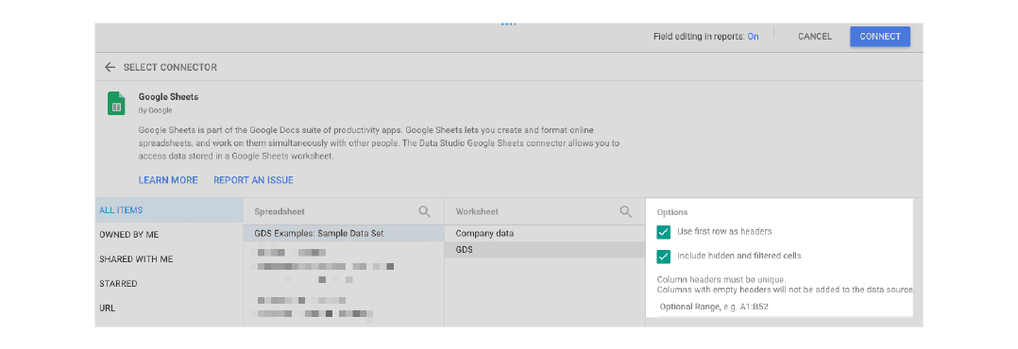Toggle Include hidden and filtered cells checkbox
Image resolution: width=1018 pixels, height=349 pixels.
[x=664, y=257]
